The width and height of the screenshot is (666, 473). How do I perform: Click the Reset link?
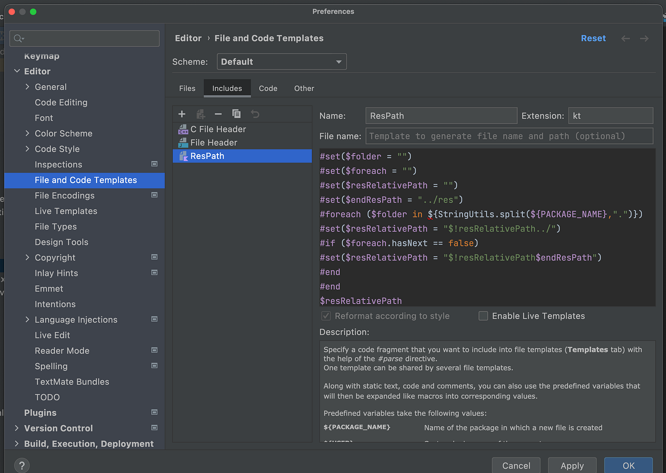[593, 39]
